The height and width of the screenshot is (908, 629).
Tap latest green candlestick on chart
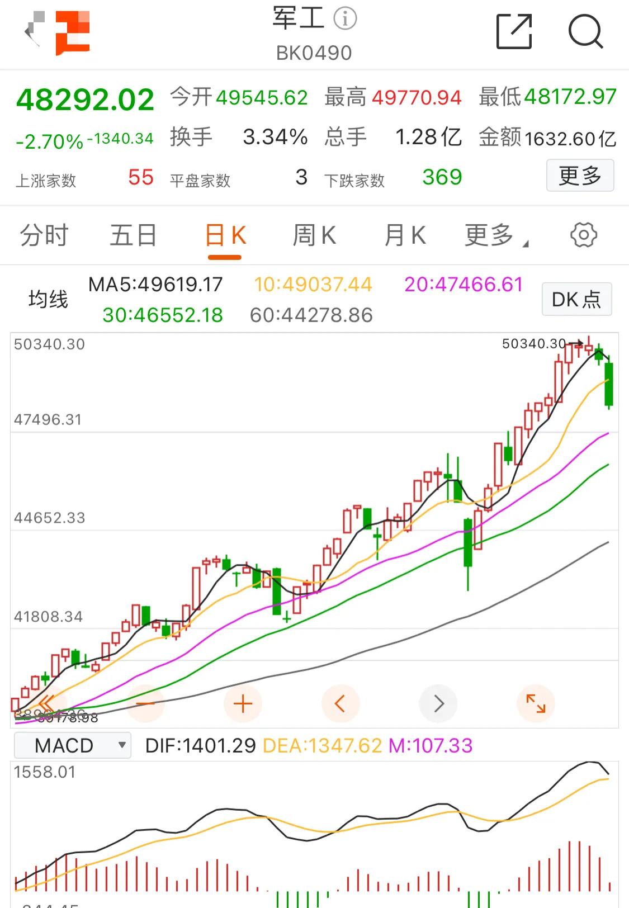(609, 384)
